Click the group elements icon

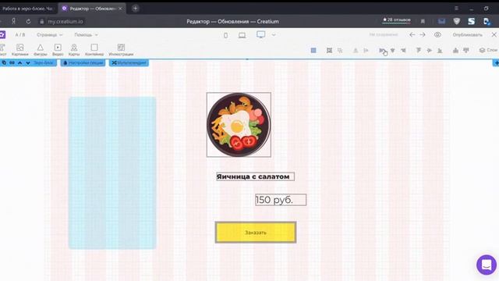pyautogui.click(x=329, y=50)
